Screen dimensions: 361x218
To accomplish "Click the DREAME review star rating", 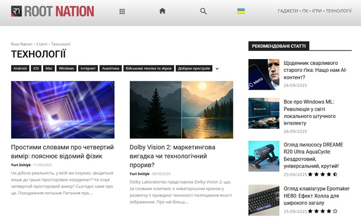I will [323, 175].
